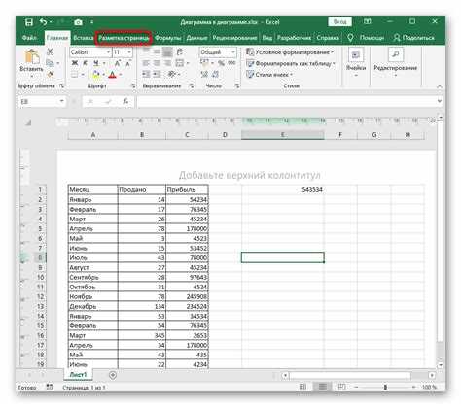461x407 pixels.
Task: Click the Paste clipboard icon
Action: coord(32,57)
